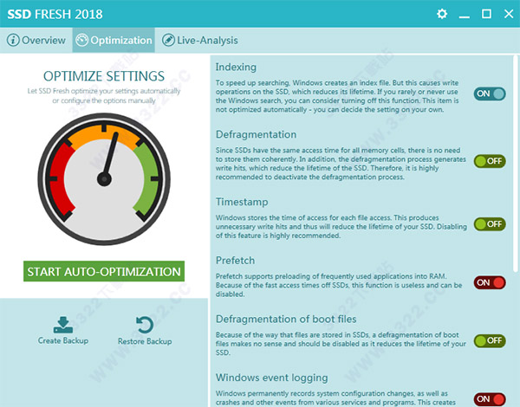Disable the Prefetch switch

click(x=490, y=282)
